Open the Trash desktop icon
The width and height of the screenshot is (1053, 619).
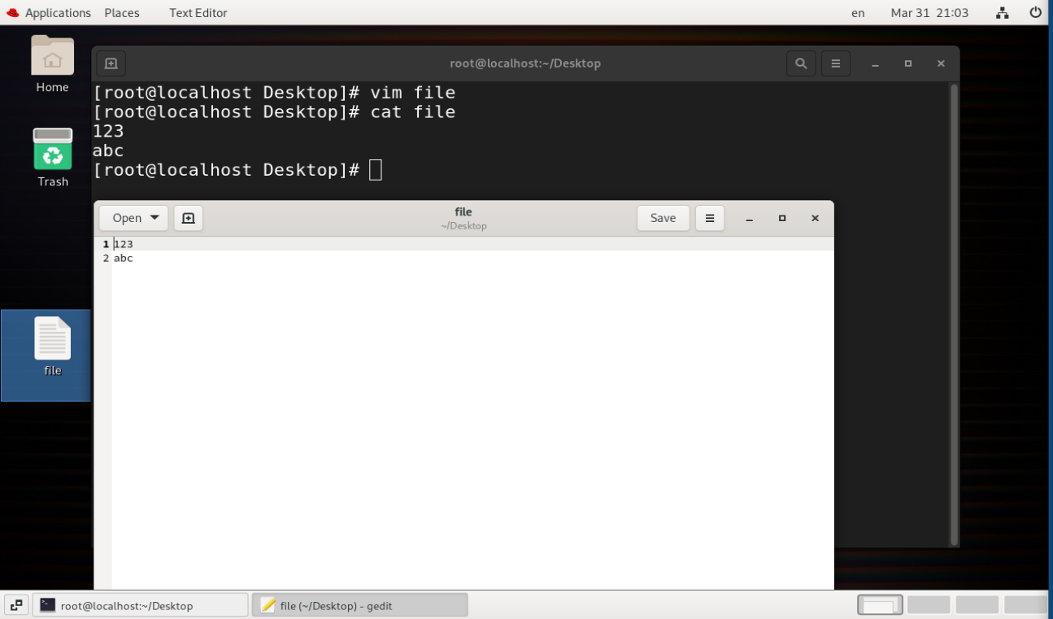pos(52,158)
